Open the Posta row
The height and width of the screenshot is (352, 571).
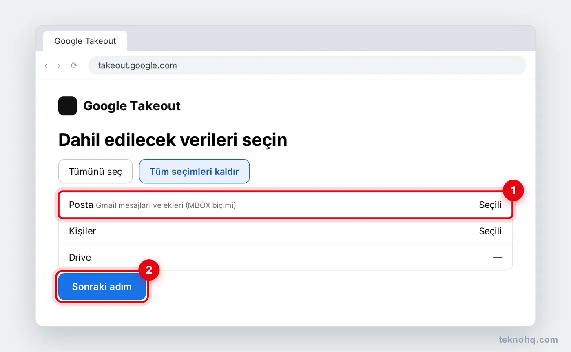pyautogui.click(x=285, y=205)
